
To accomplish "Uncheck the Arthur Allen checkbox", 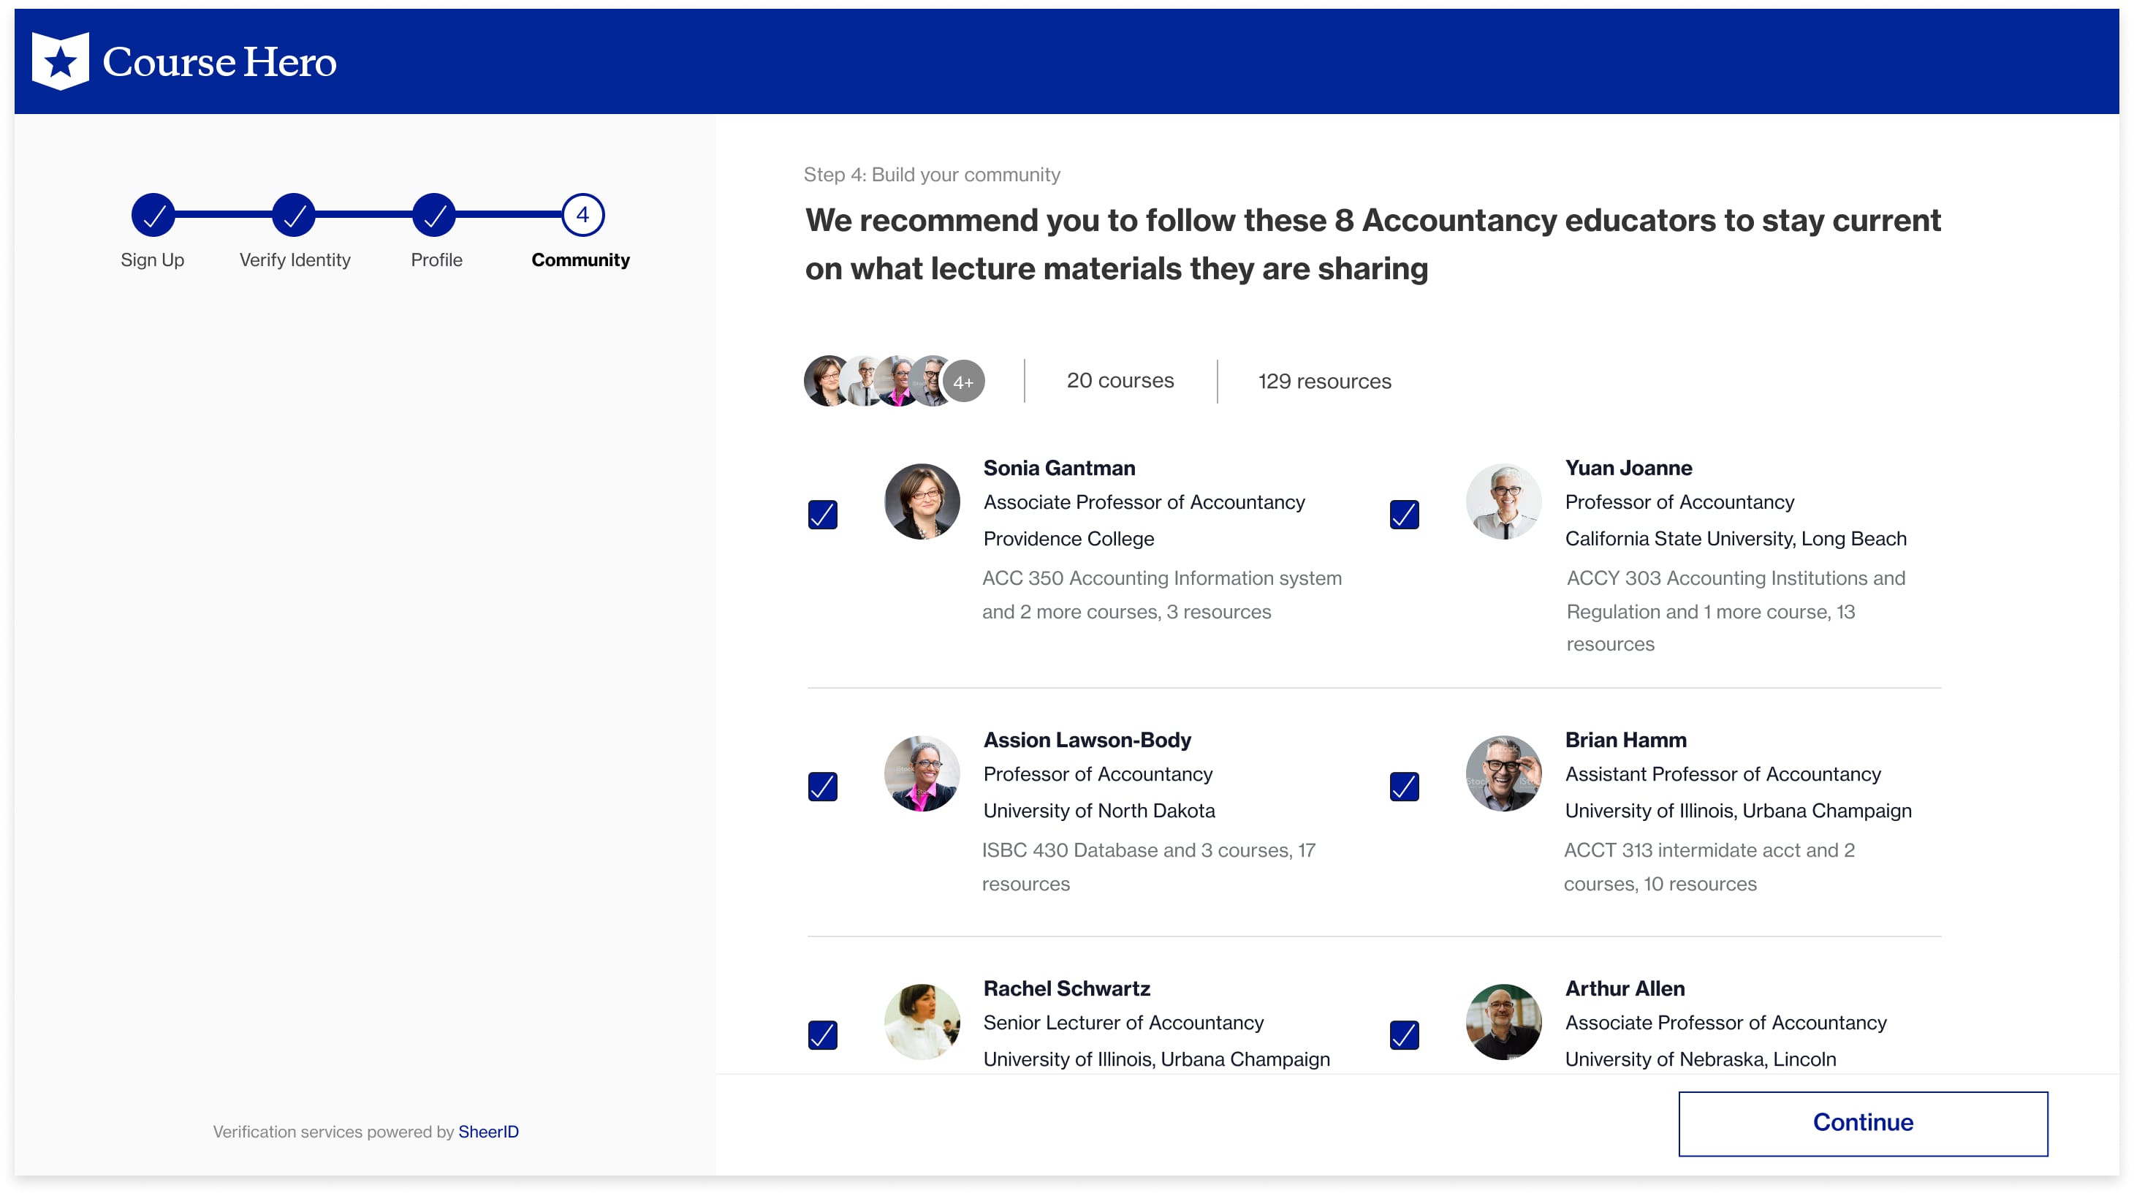I will coord(1404,1035).
